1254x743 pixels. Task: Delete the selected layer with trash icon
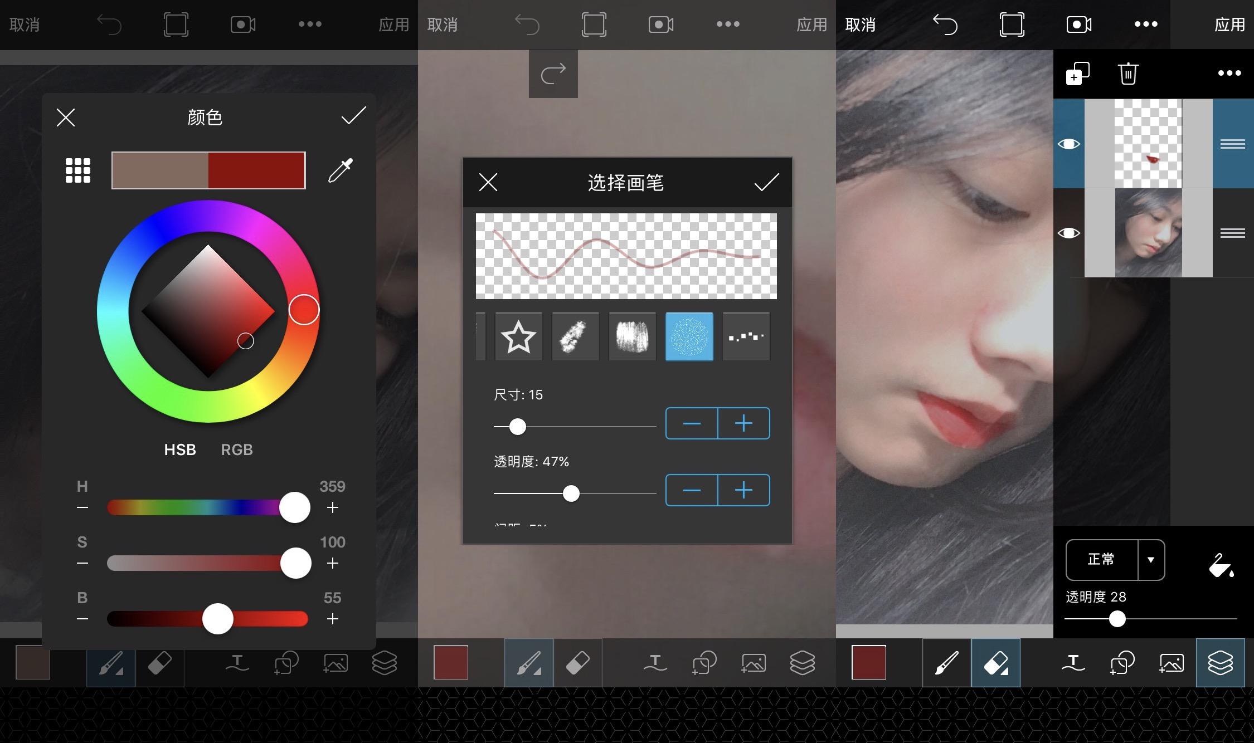(1128, 74)
